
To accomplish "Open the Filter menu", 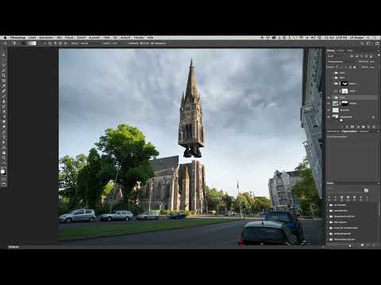I will click(x=106, y=38).
